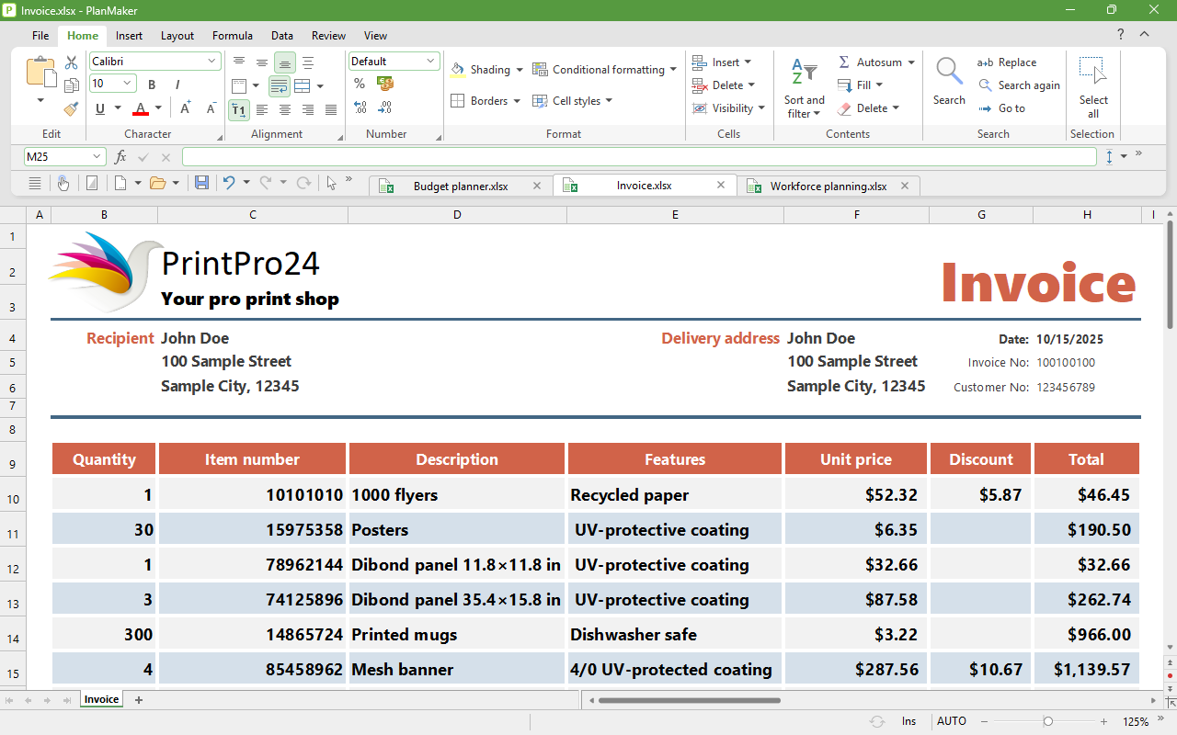The image size is (1177, 735).
Task: Open the Formula ribbon tab
Action: (233, 36)
